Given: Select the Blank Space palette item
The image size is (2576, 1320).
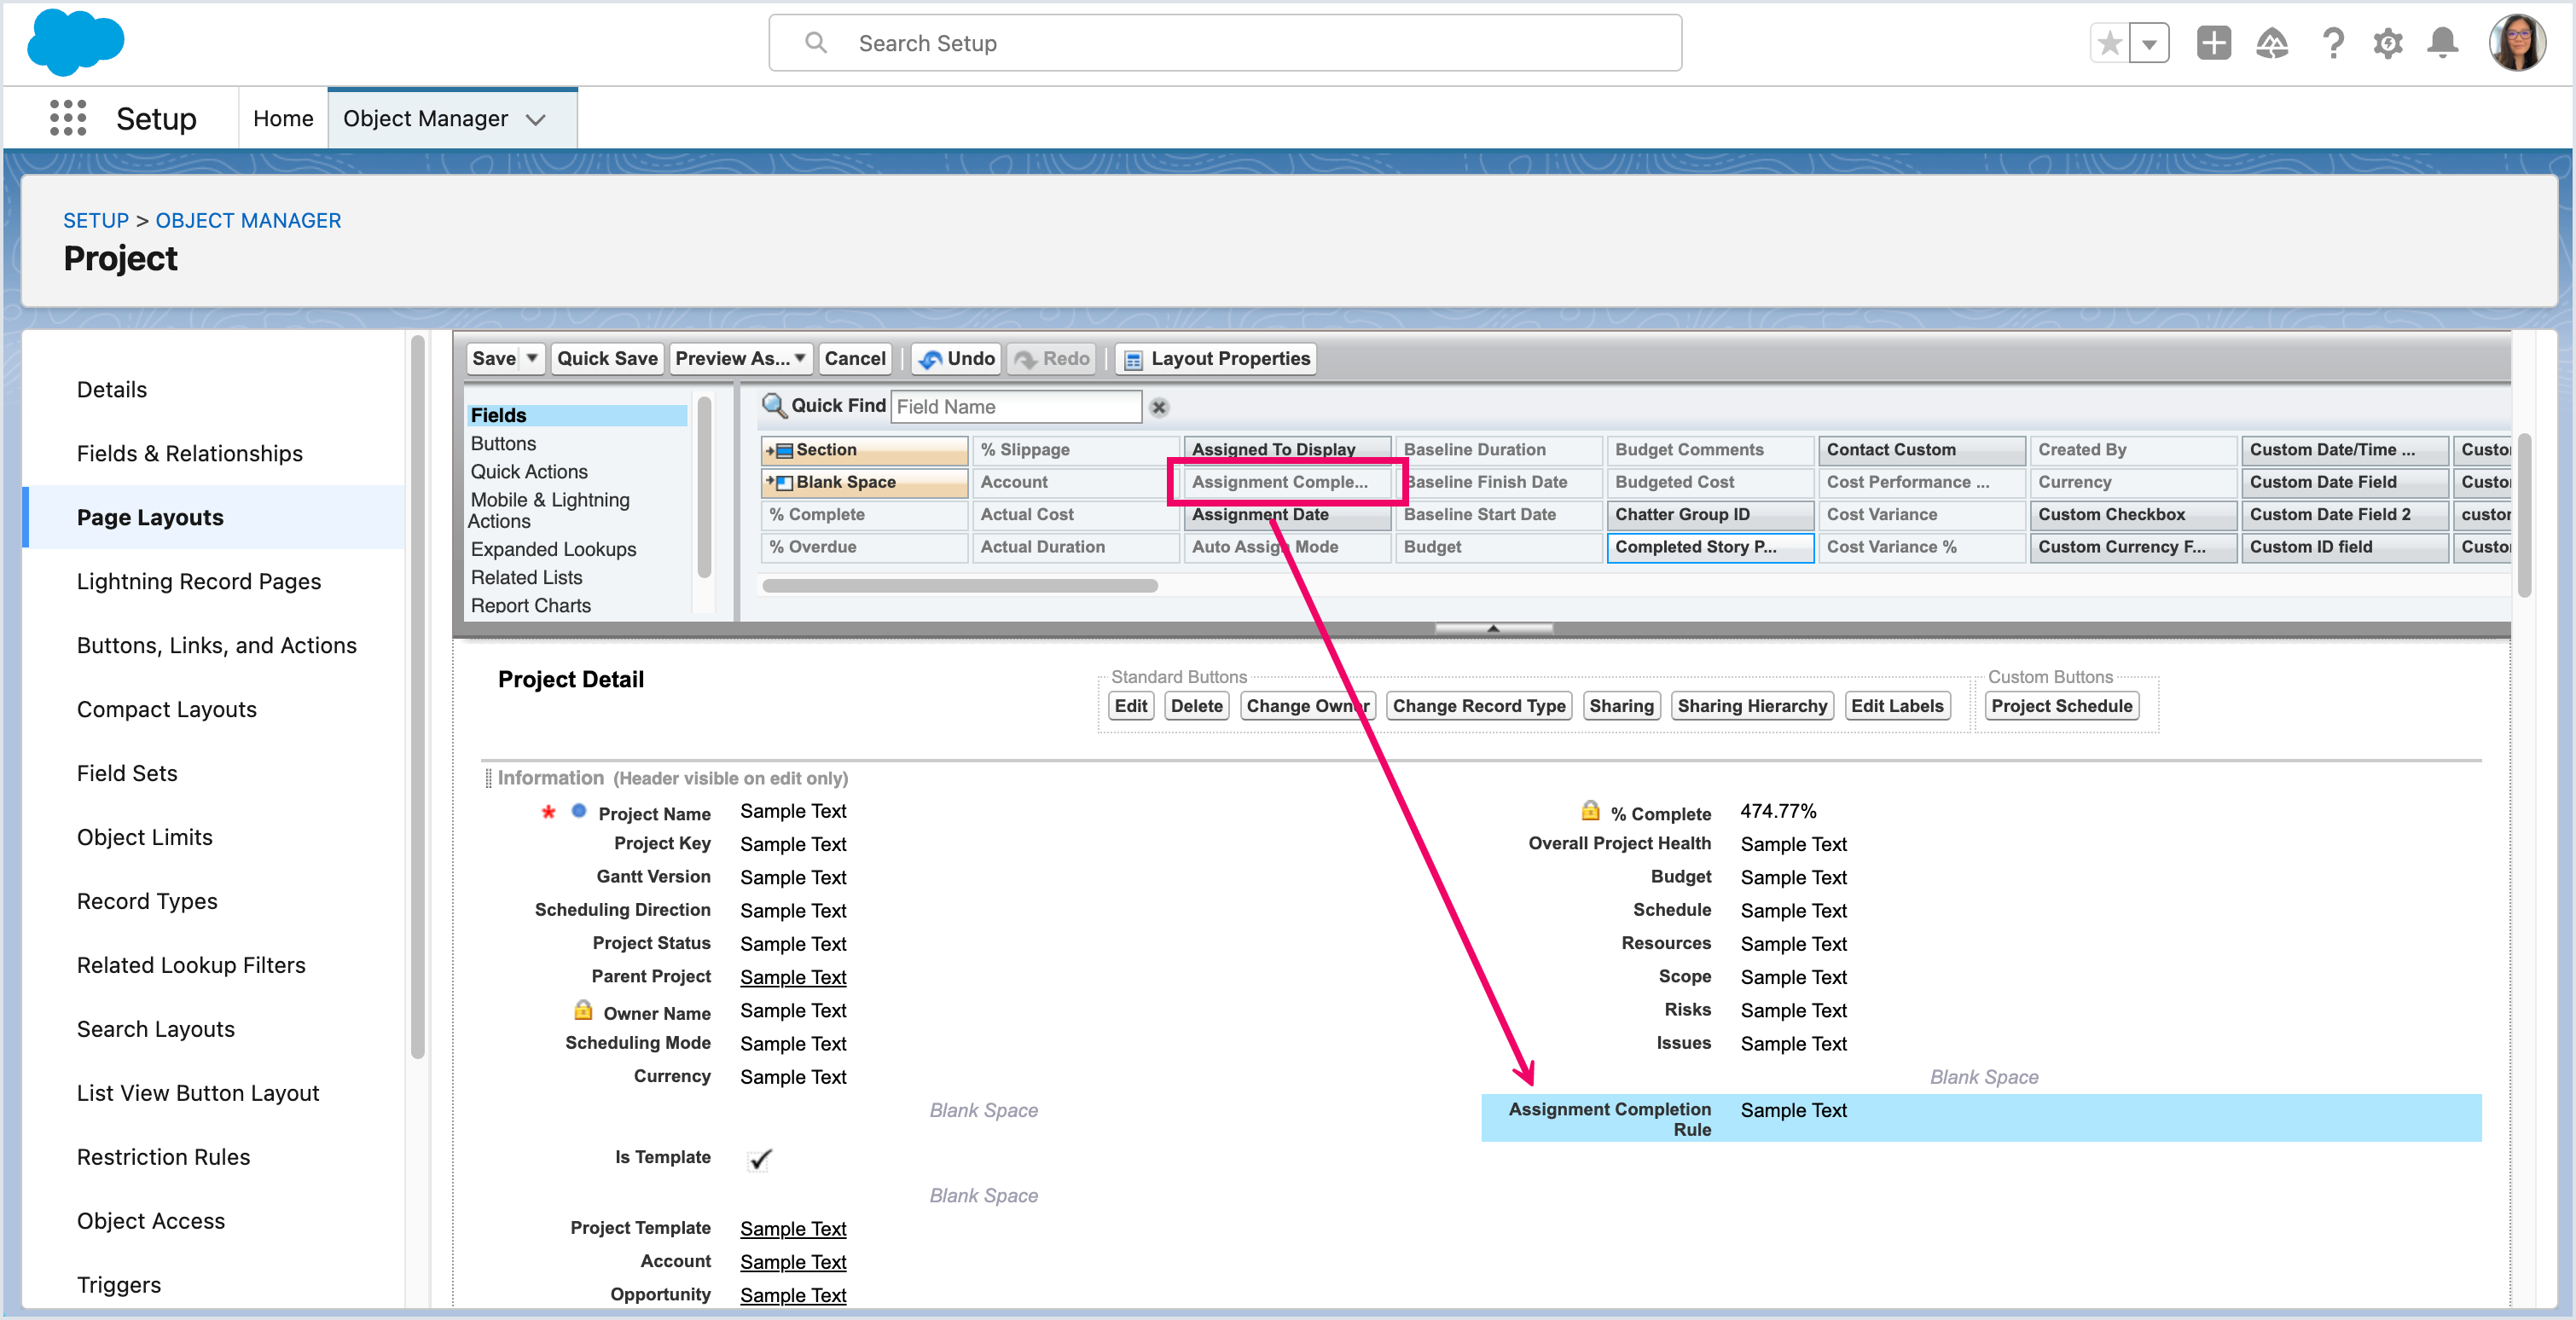Looking at the screenshot, I should pyautogui.click(x=864, y=482).
